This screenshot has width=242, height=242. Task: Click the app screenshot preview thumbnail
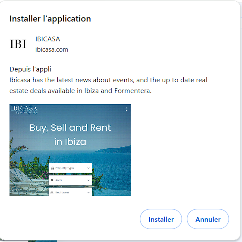click(70, 150)
